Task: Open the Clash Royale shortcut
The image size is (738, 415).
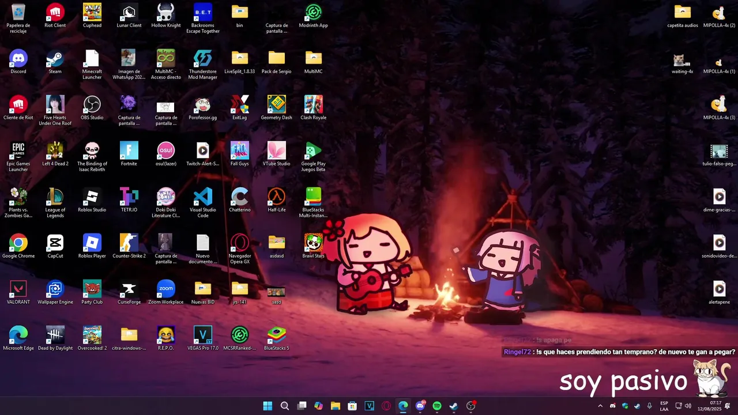Action: click(x=314, y=108)
